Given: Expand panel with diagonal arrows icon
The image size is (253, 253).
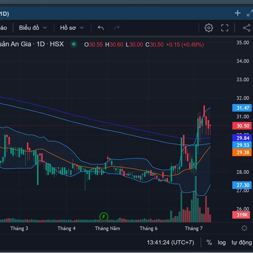Looking at the screenshot, I should (x=250, y=13).
